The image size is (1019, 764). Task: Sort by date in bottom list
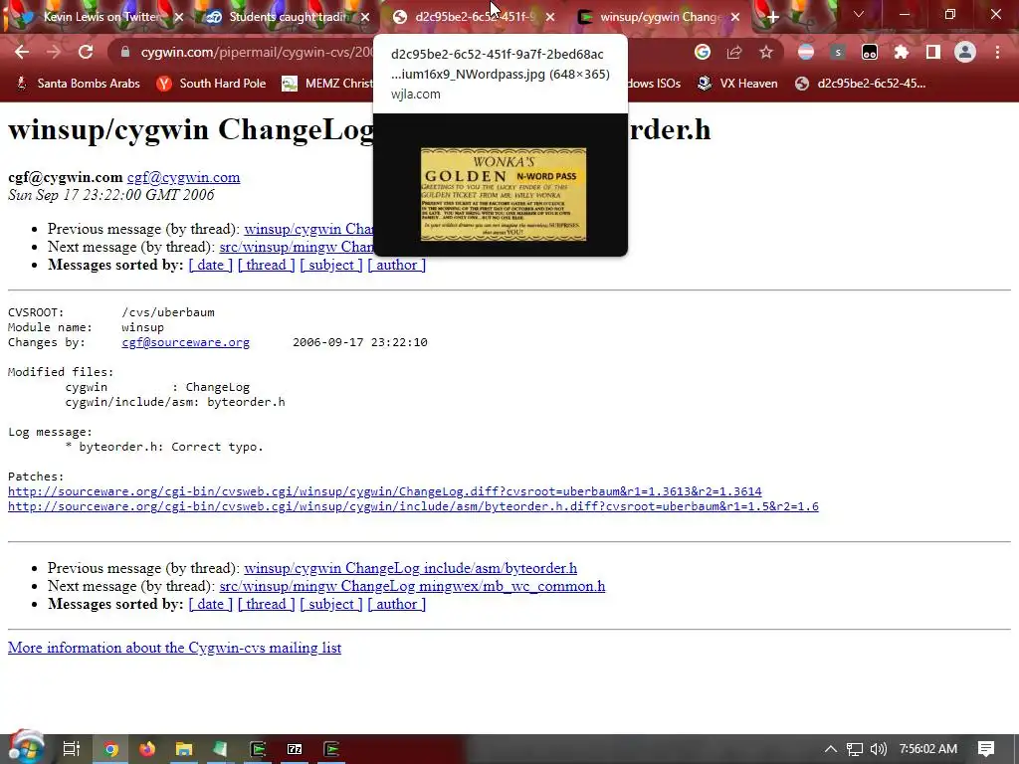pos(210,604)
